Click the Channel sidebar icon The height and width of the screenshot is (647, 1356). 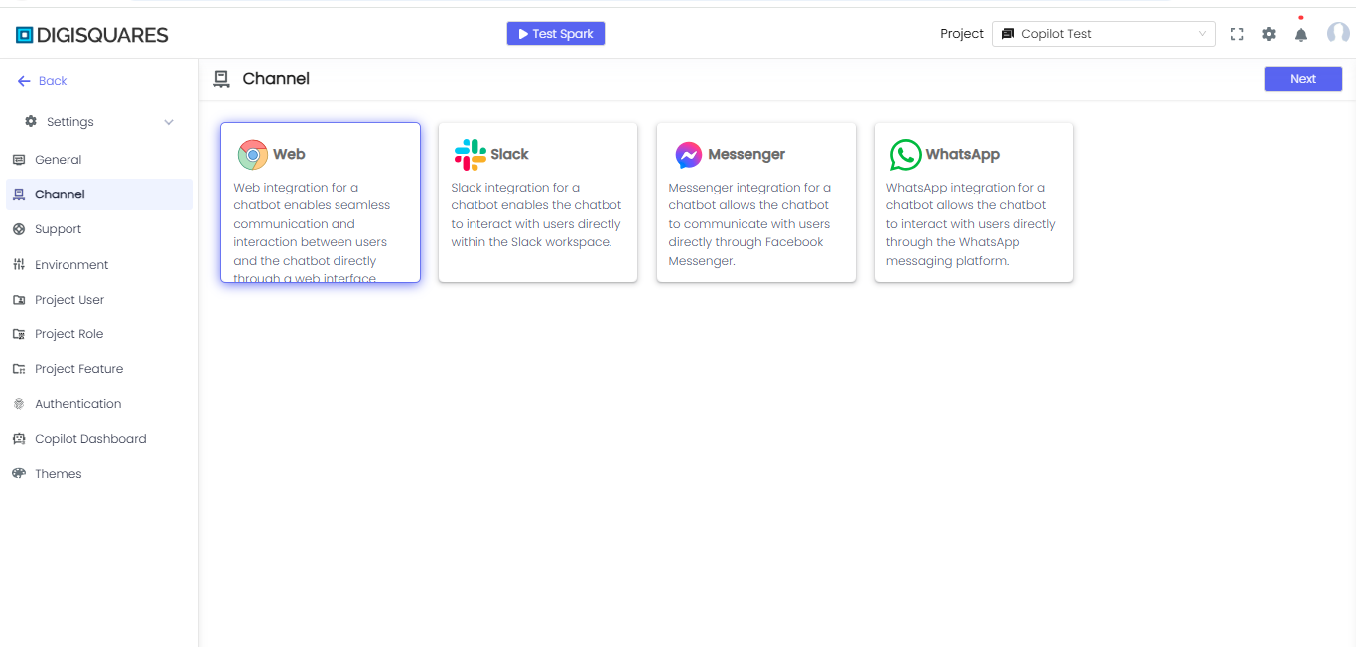pos(19,194)
